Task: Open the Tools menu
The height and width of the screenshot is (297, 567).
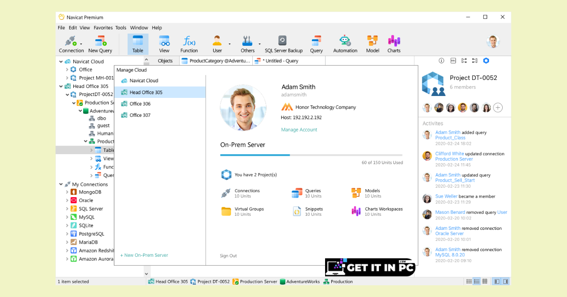Action: tap(121, 28)
